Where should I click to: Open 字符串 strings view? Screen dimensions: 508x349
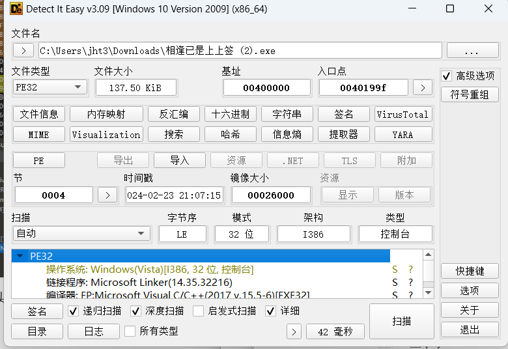287,114
